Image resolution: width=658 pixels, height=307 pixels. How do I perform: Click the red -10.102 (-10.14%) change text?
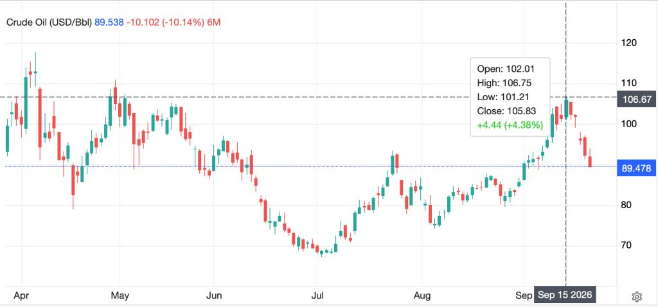(165, 22)
